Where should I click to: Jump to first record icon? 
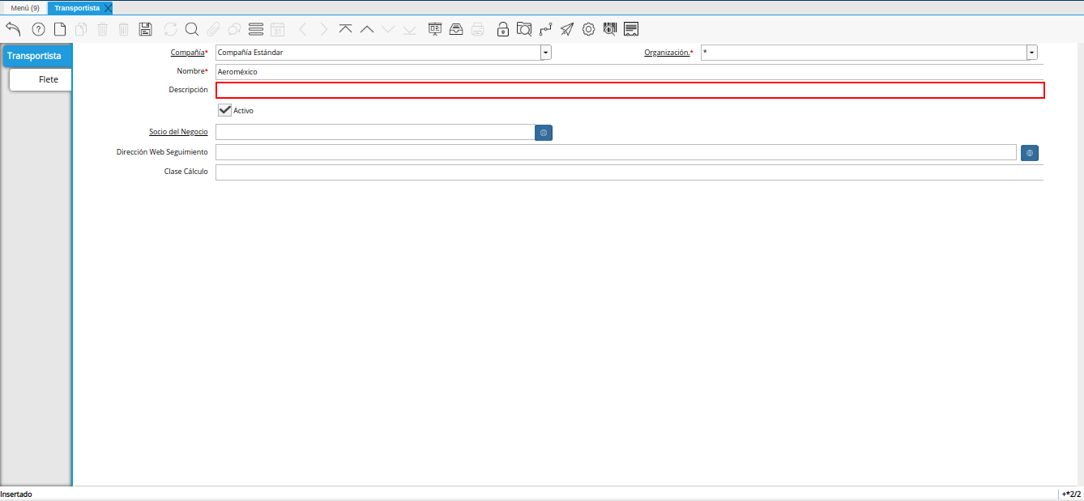(346, 29)
